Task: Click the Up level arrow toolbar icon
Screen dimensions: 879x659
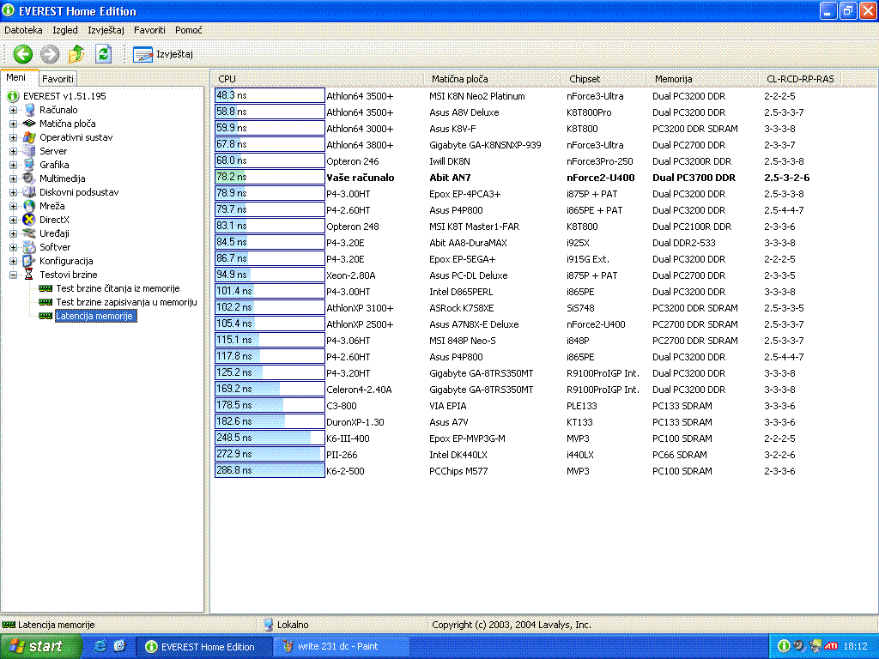Action: (76, 54)
